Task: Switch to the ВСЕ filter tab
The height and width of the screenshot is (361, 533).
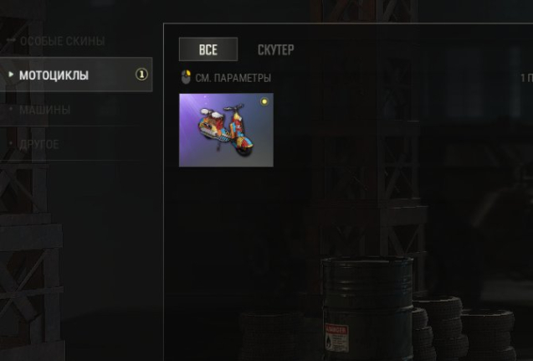Action: 208,49
